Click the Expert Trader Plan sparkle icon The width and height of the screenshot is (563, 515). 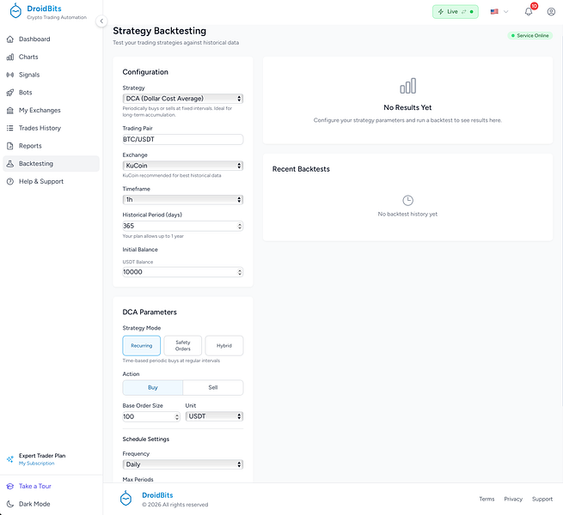10,459
